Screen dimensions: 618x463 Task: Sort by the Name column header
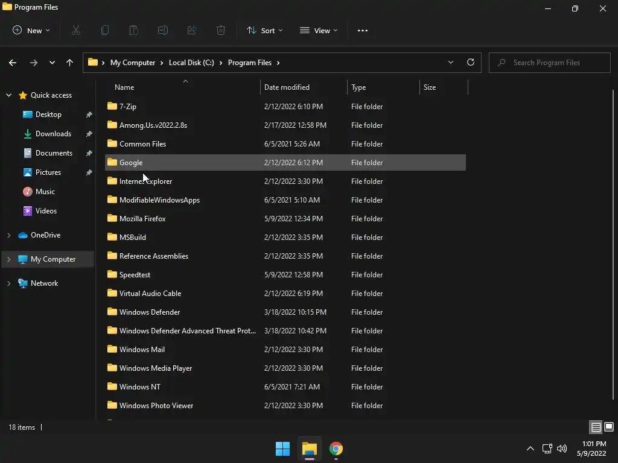(x=182, y=87)
